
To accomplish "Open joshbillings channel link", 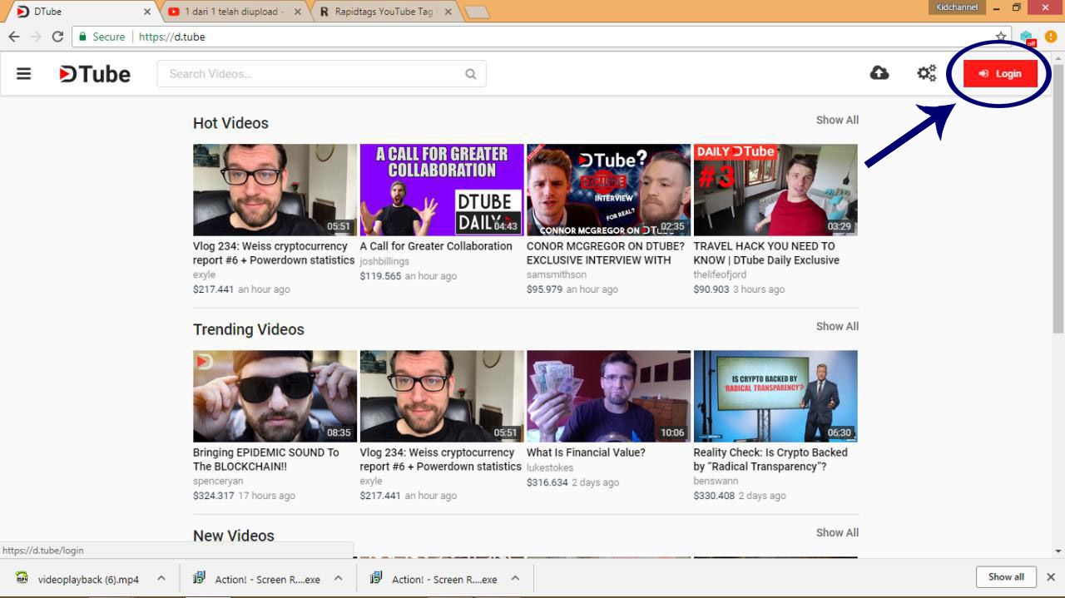I will tap(384, 261).
